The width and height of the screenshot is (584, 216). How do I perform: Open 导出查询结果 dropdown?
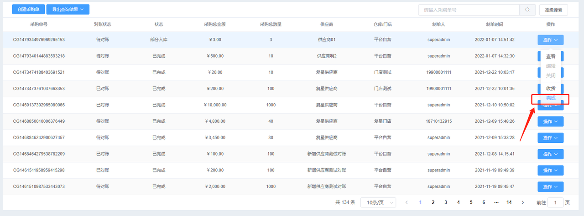(x=68, y=10)
